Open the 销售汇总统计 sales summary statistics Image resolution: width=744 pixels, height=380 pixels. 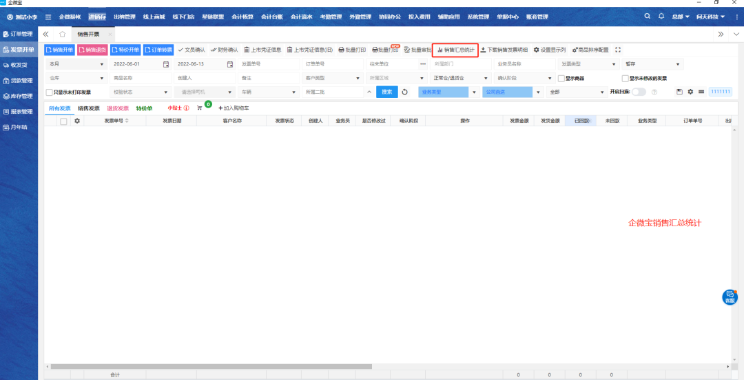pos(455,50)
